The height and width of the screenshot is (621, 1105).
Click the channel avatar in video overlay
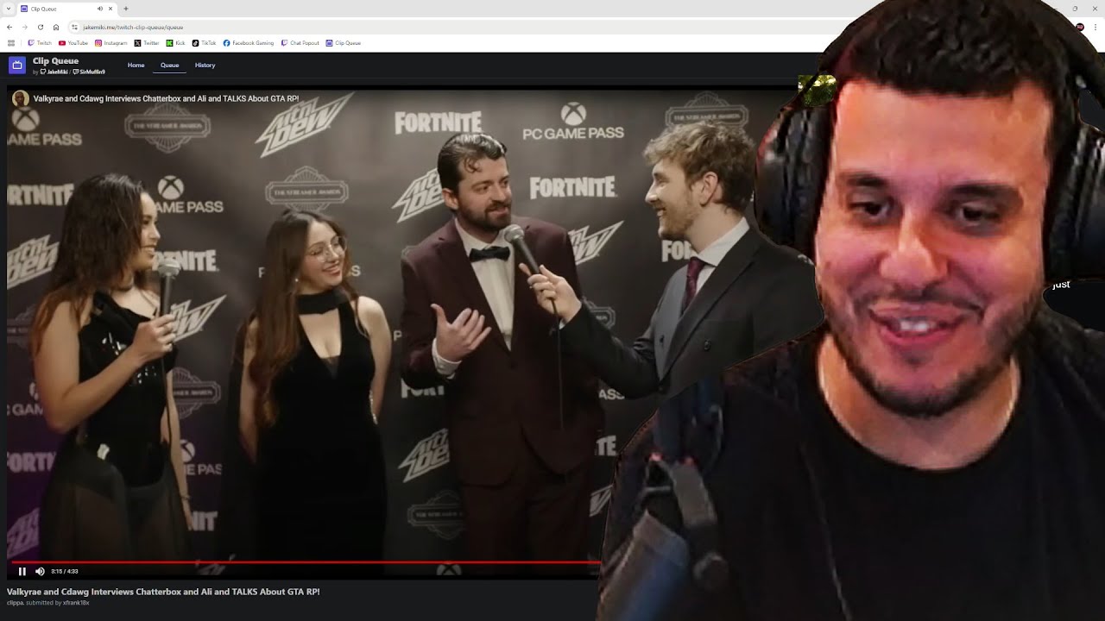pos(21,99)
